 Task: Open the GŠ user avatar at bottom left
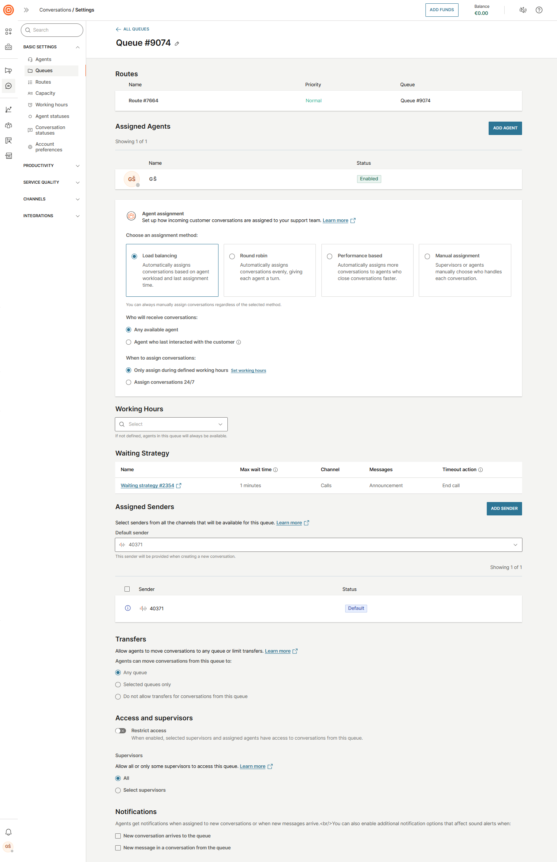point(8,846)
